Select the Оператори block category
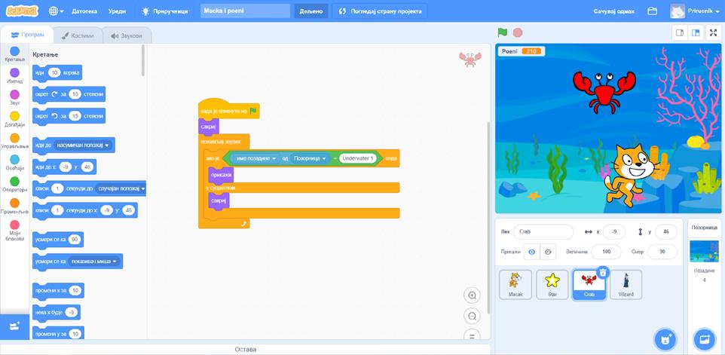725x355 pixels. (15, 185)
